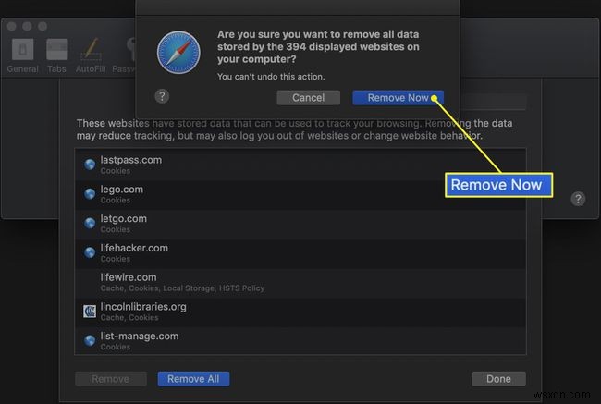Screen dimensions: 601x404
Task: Click globe icon beside list-manage.com
Action: click(x=90, y=340)
